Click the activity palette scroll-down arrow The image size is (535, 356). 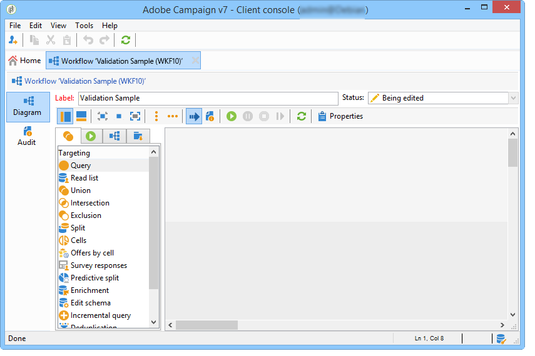[153, 322]
